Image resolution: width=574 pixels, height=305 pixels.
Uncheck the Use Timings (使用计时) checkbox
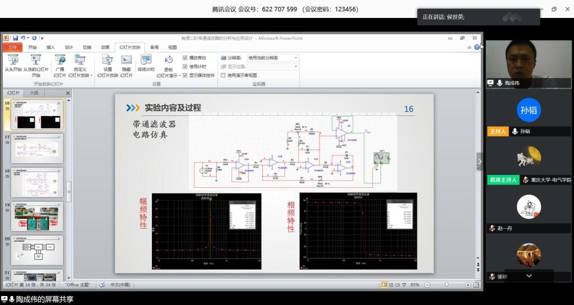(185, 67)
